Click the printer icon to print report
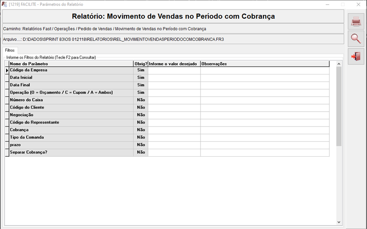This screenshot has width=367, height=229. [356, 21]
